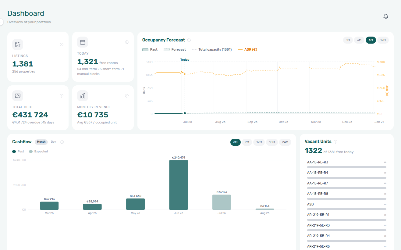Click the Jun 26 cashflow bar
The width and height of the screenshot is (401, 250).
point(179,185)
